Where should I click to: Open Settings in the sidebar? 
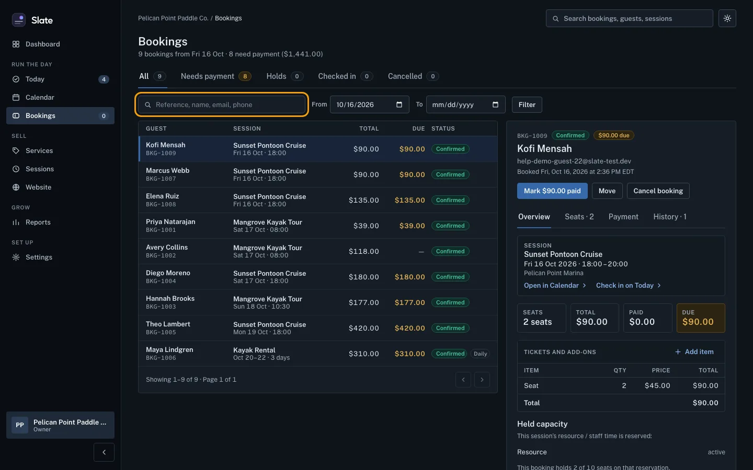[x=60, y=257]
